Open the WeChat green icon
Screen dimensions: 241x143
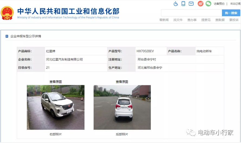(x=208, y=4)
